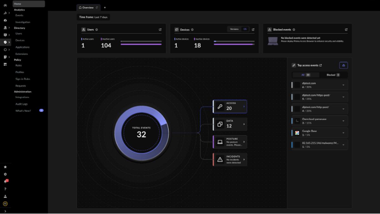The height and width of the screenshot is (214, 380).
Task: Show info tooltip next to Users title
Action: point(97,29)
